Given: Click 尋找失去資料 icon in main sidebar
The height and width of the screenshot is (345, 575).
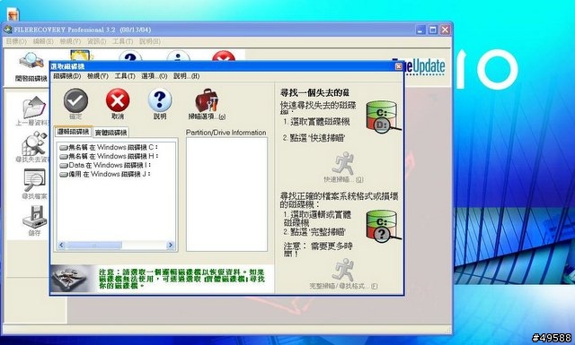Looking at the screenshot, I should pos(34,143).
